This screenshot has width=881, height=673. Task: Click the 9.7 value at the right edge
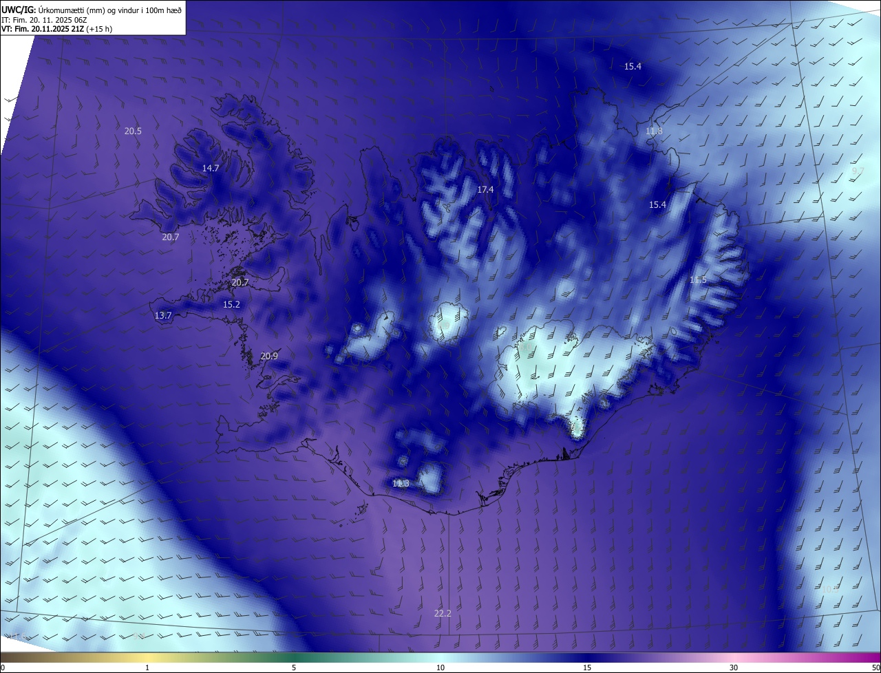tap(858, 171)
